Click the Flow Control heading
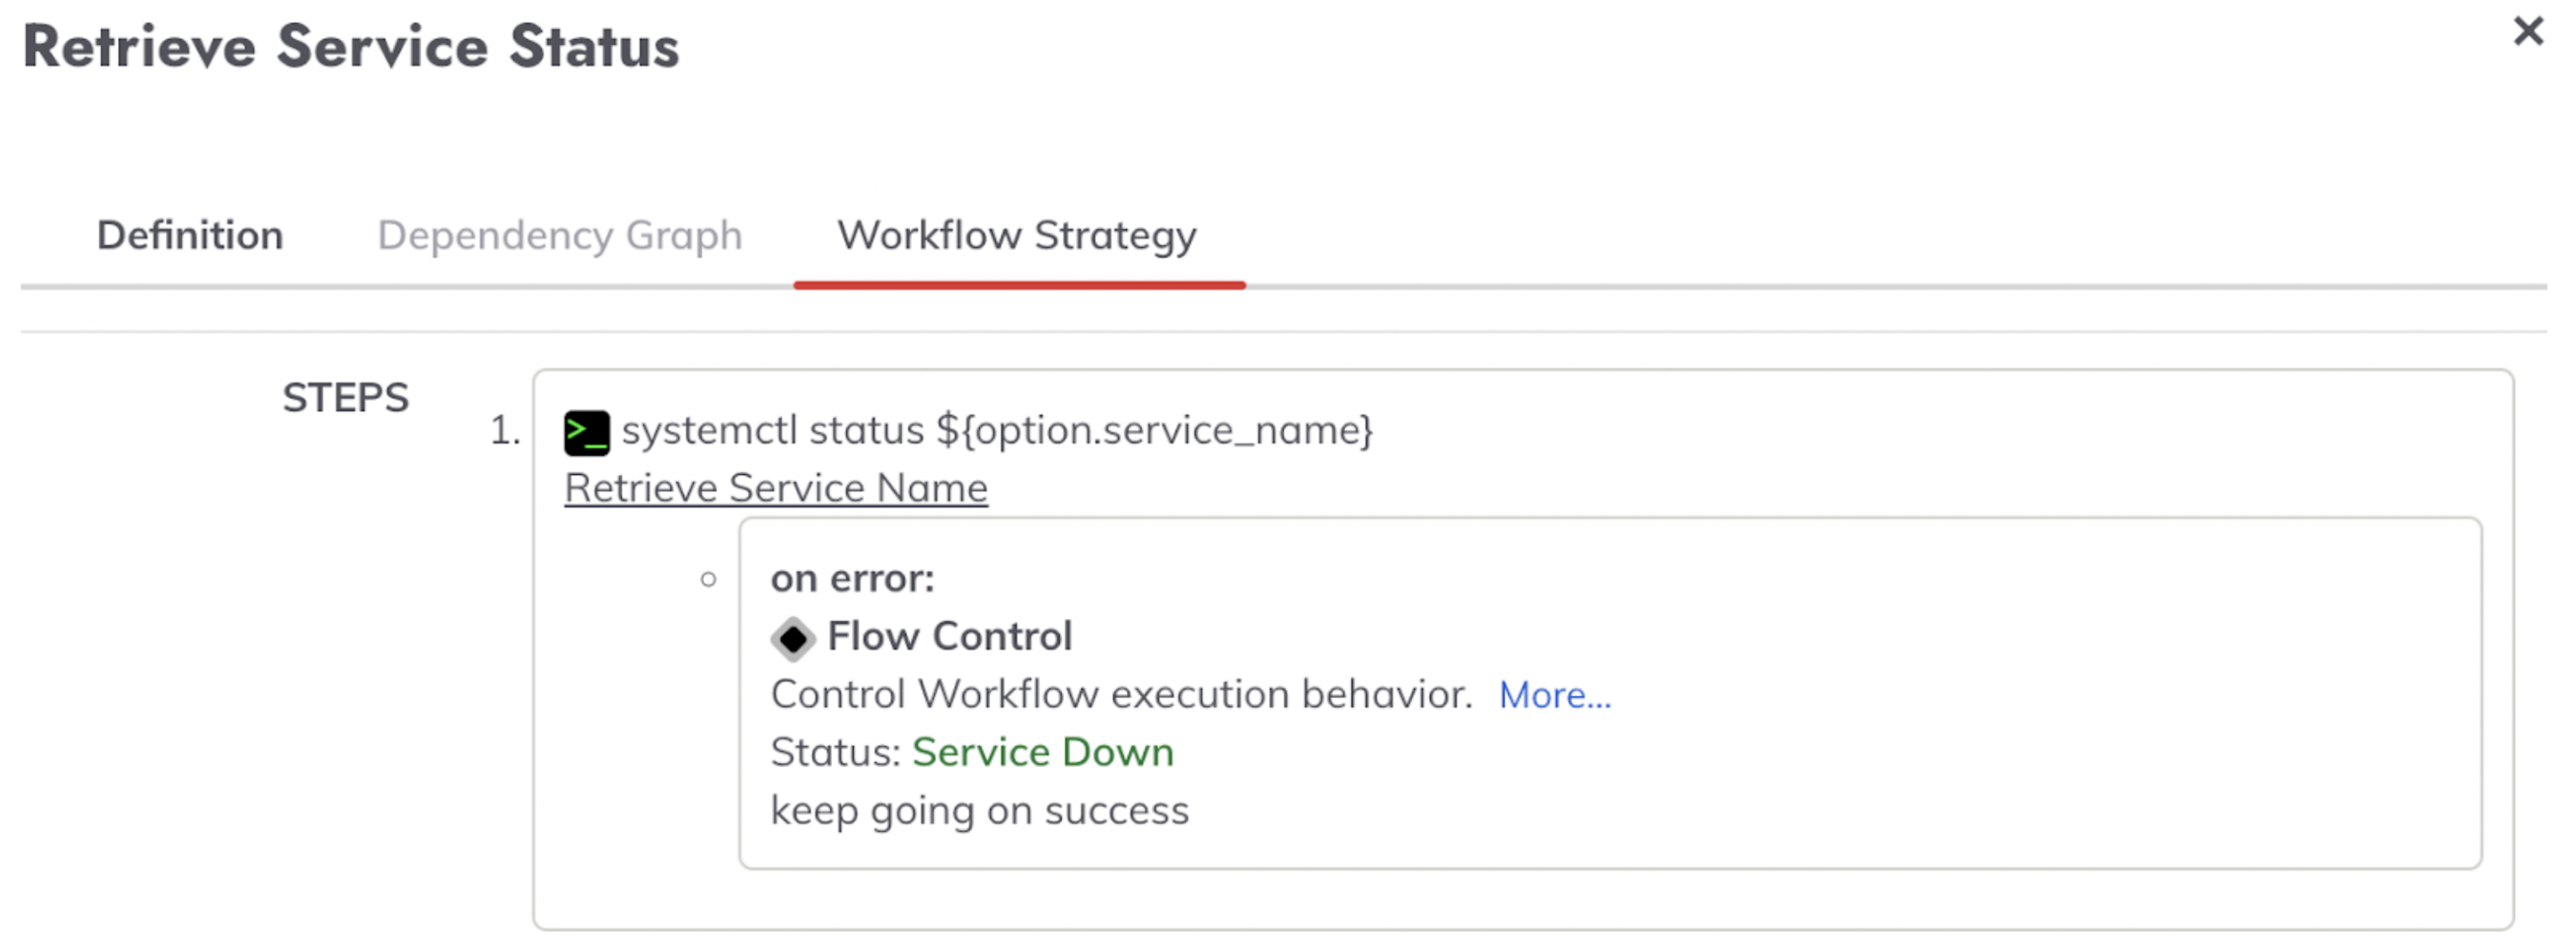 (x=949, y=636)
